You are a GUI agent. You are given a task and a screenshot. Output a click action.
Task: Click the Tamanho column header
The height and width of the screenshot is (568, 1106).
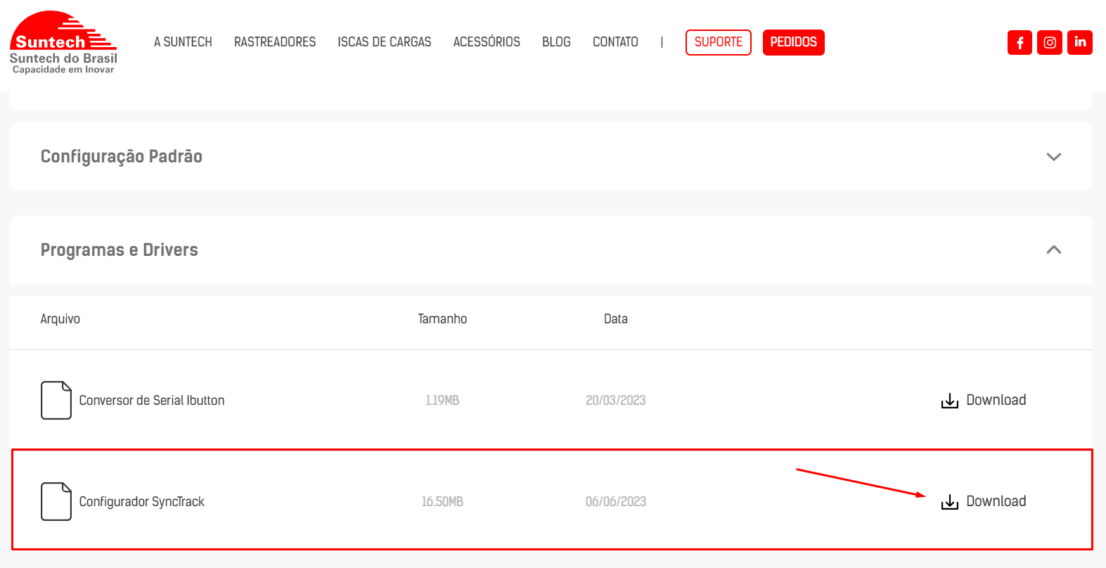[442, 319]
